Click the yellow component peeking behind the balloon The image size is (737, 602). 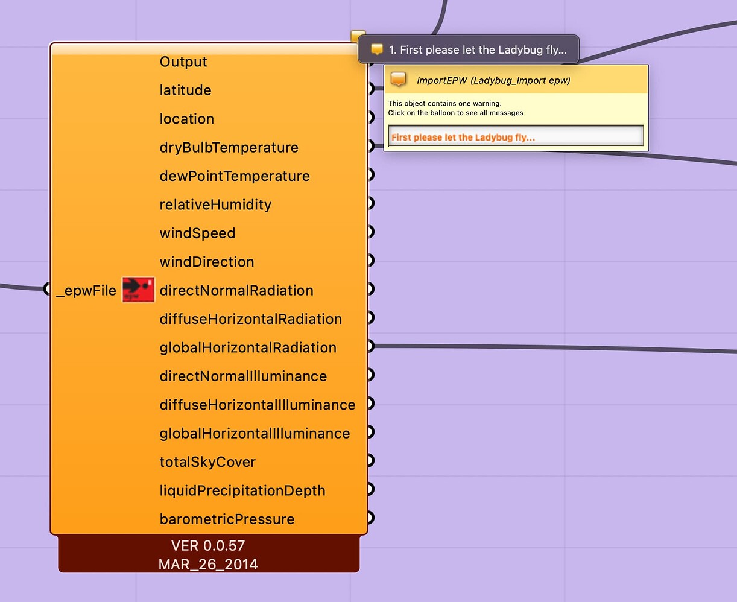pyautogui.click(x=357, y=36)
